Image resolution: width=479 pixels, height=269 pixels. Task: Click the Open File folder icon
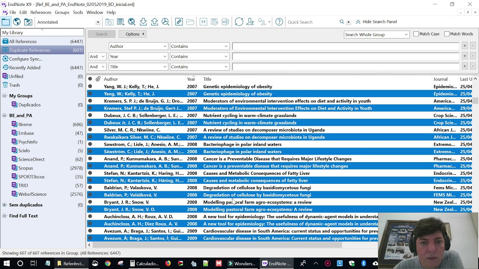pos(190,22)
